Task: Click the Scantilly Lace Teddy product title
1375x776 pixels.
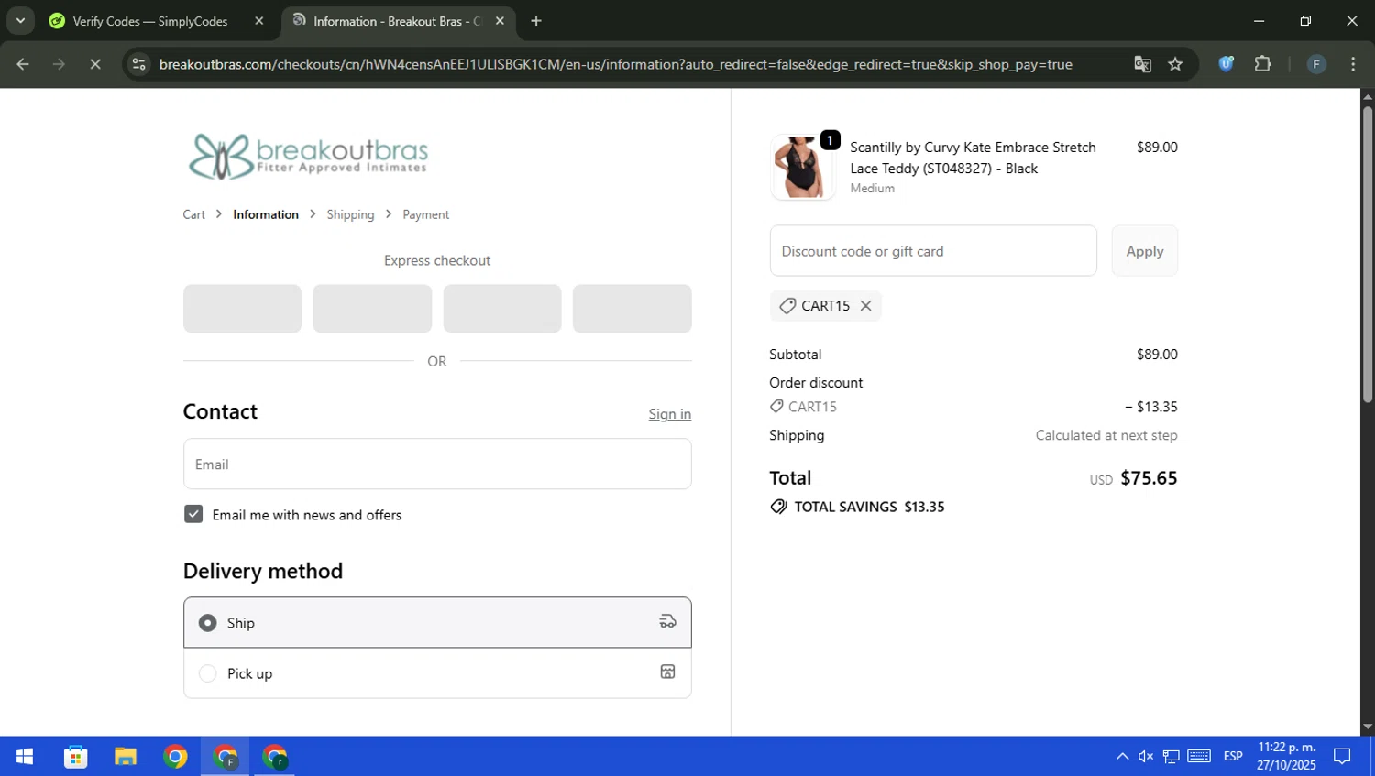Action: 973,158
